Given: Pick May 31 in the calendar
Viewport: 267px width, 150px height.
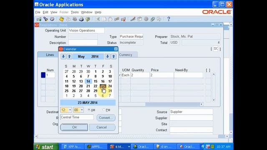Looking at the screenshot, I should tap(110, 91).
